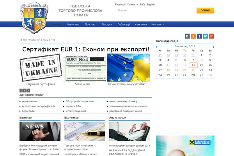Viewport: 234px width, 156px height.
Task: Click the NEWS thumbnail under Важливо
Action: pos(40,131)
